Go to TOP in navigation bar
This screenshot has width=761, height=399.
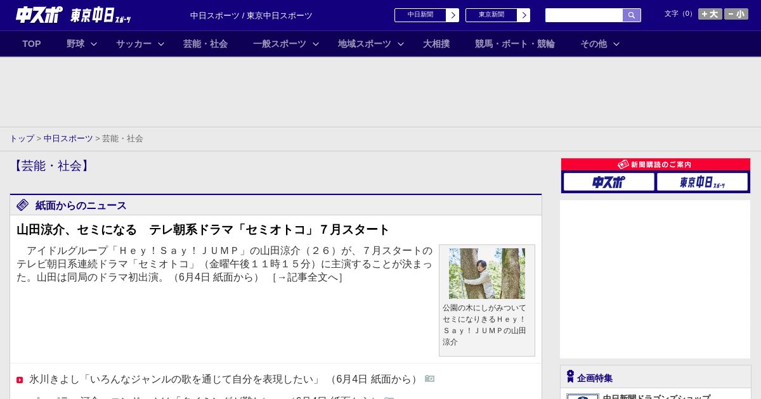point(32,44)
